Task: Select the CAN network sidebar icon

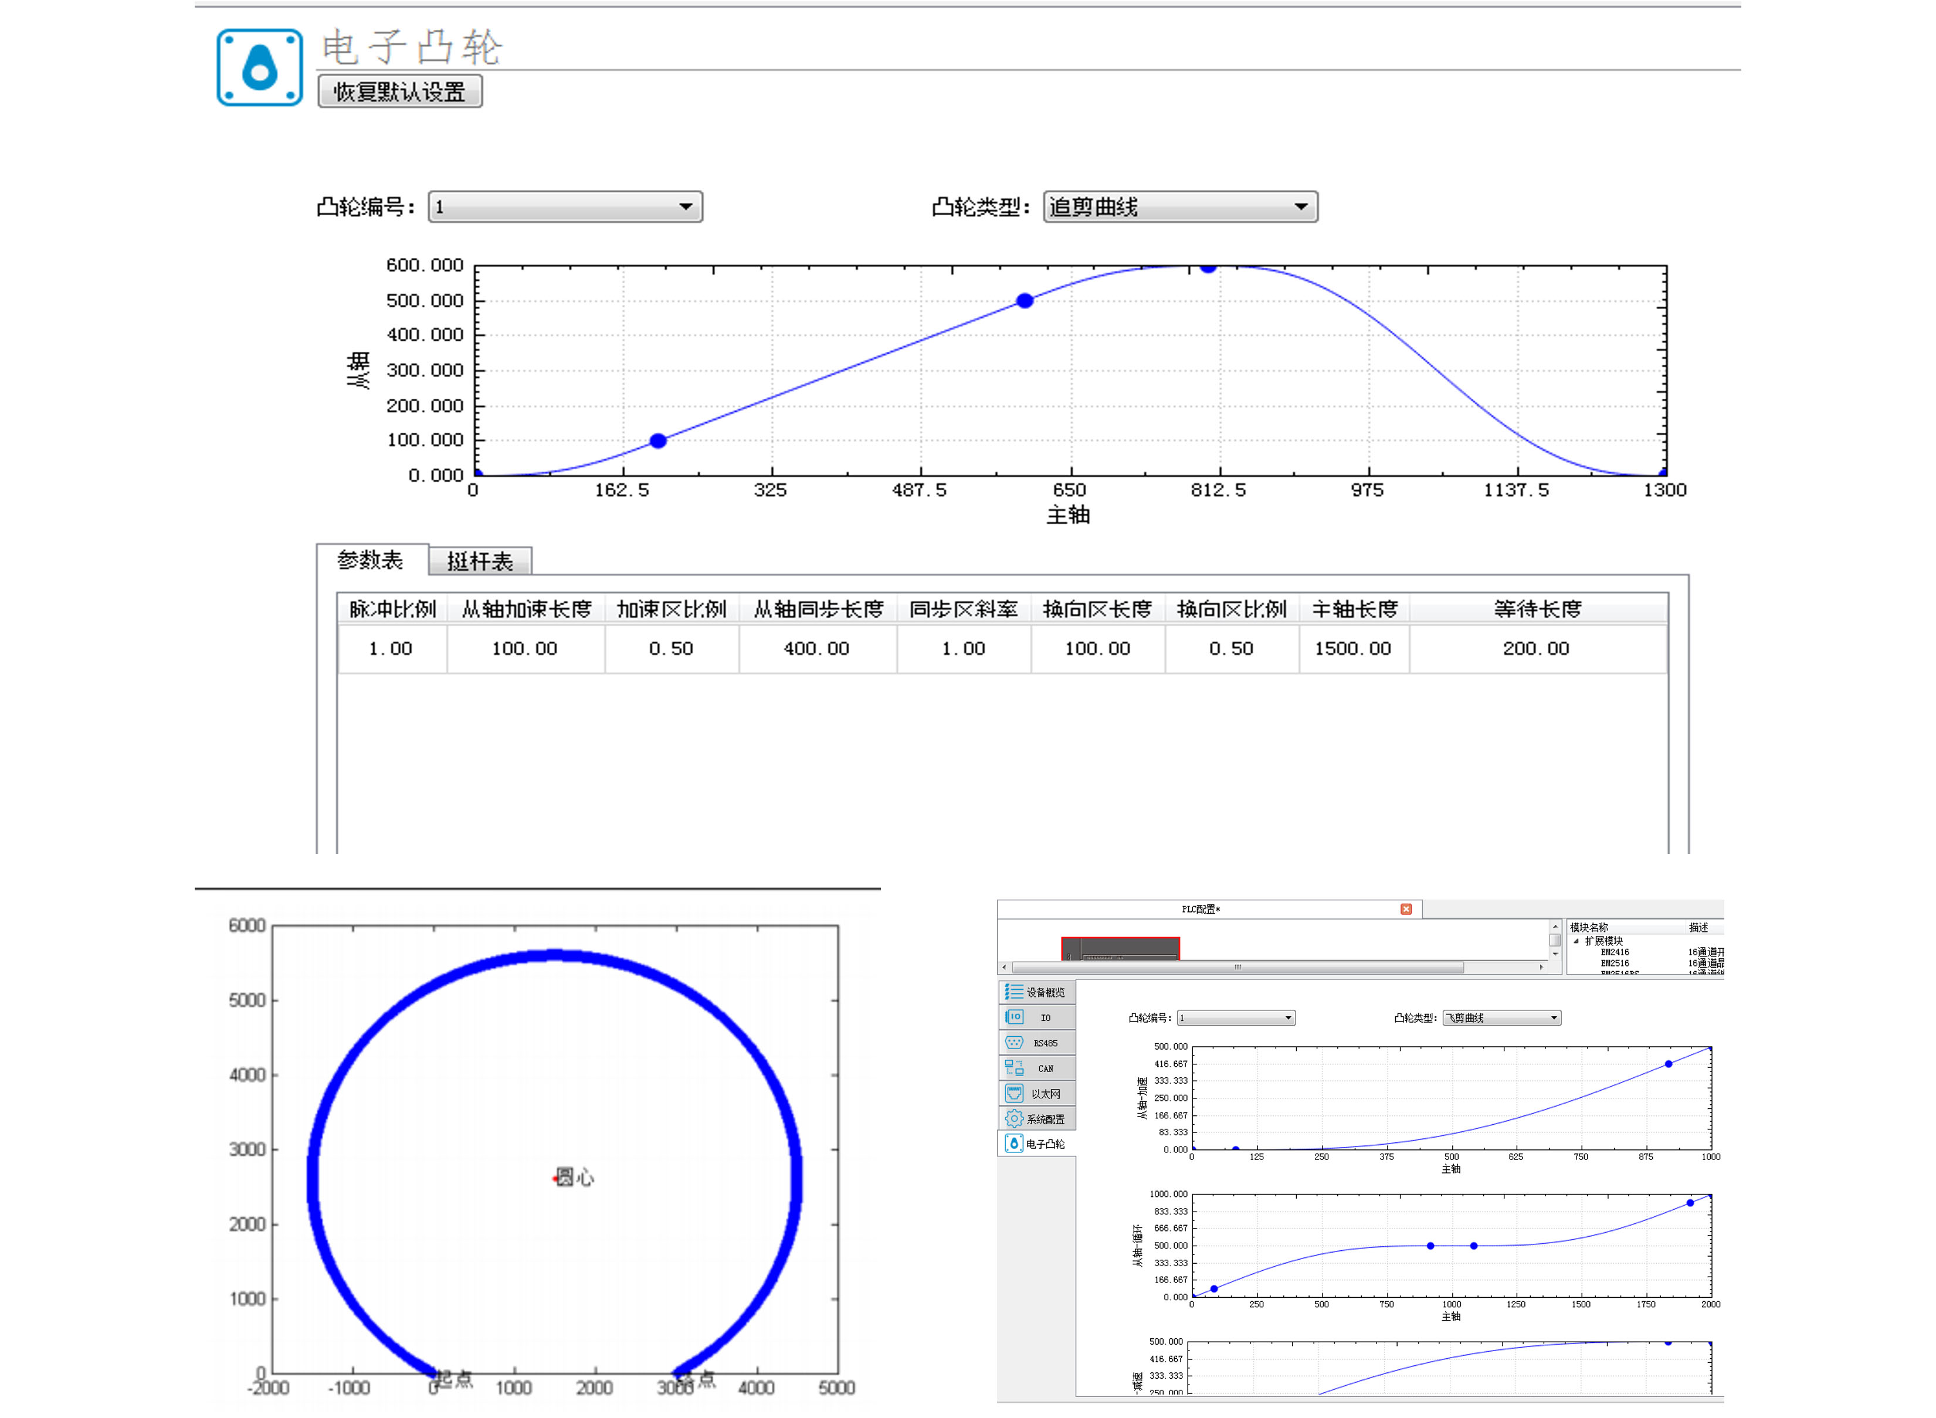Action: tap(1014, 1068)
